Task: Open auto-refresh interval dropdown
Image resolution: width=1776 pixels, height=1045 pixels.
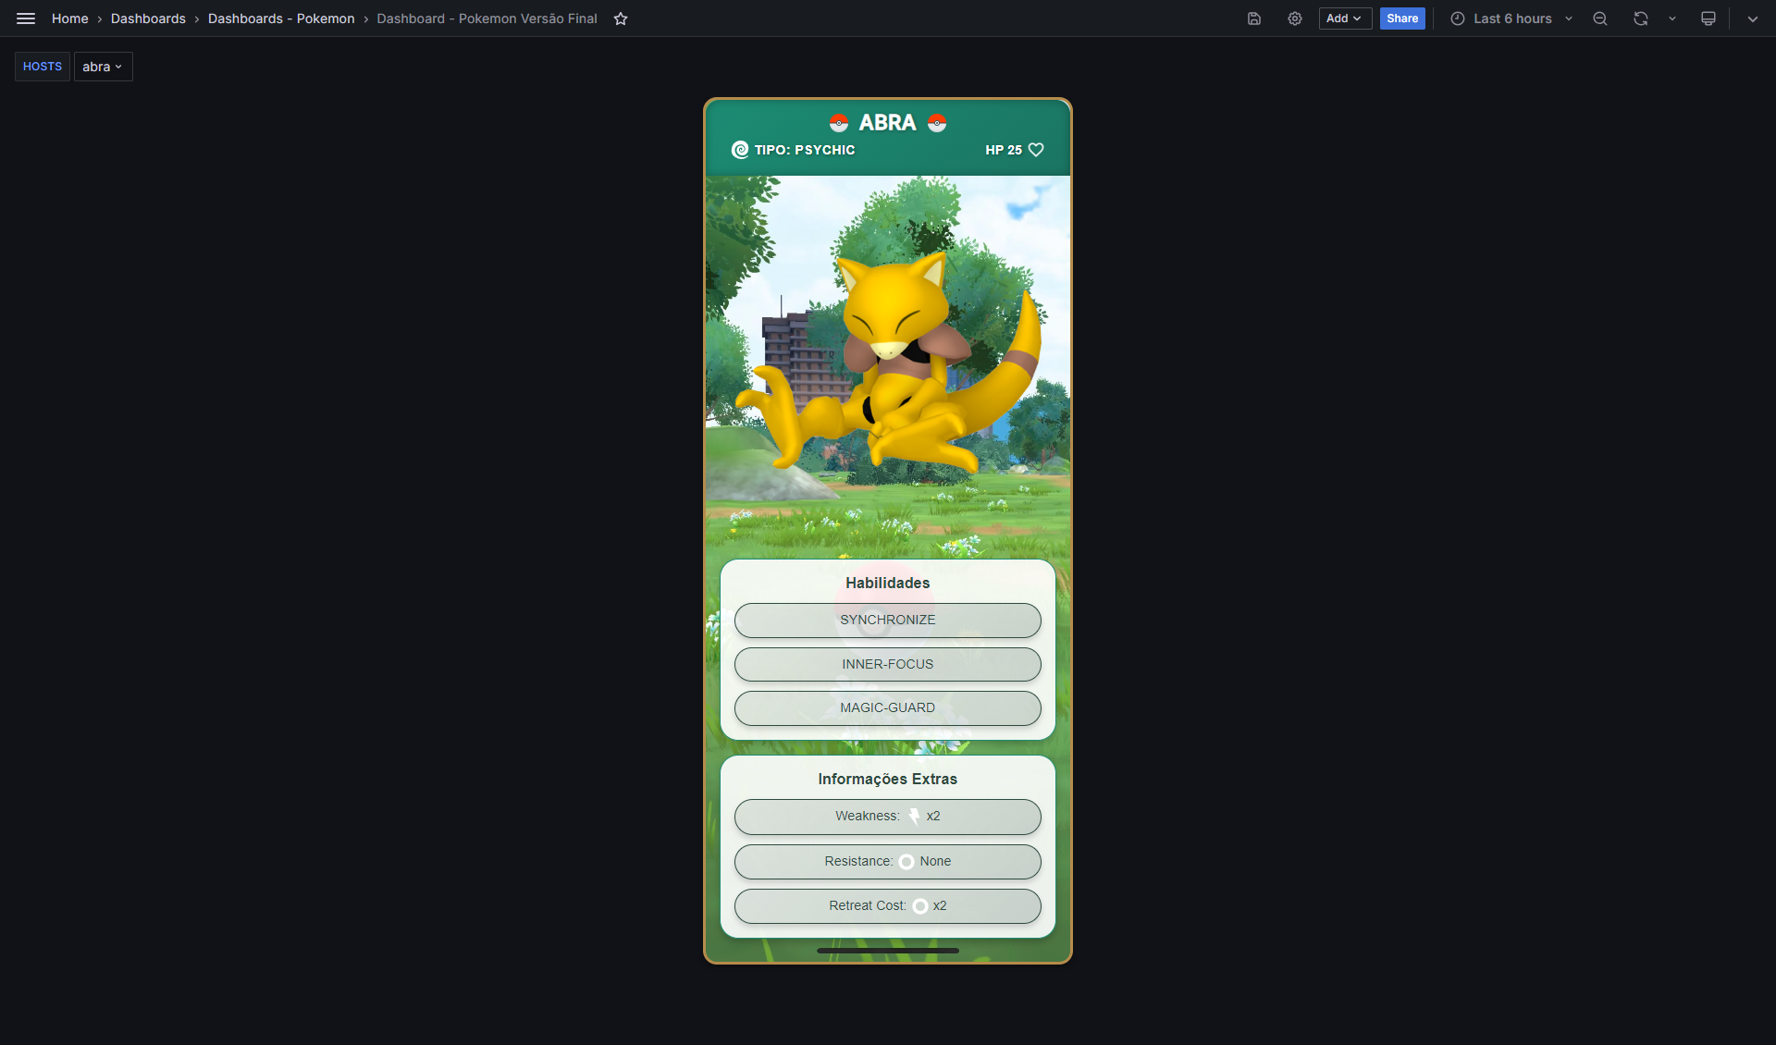Action: click(x=1672, y=18)
